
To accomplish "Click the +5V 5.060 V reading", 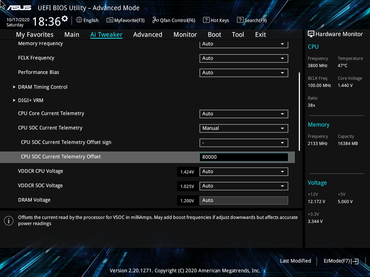I will click(x=345, y=202).
